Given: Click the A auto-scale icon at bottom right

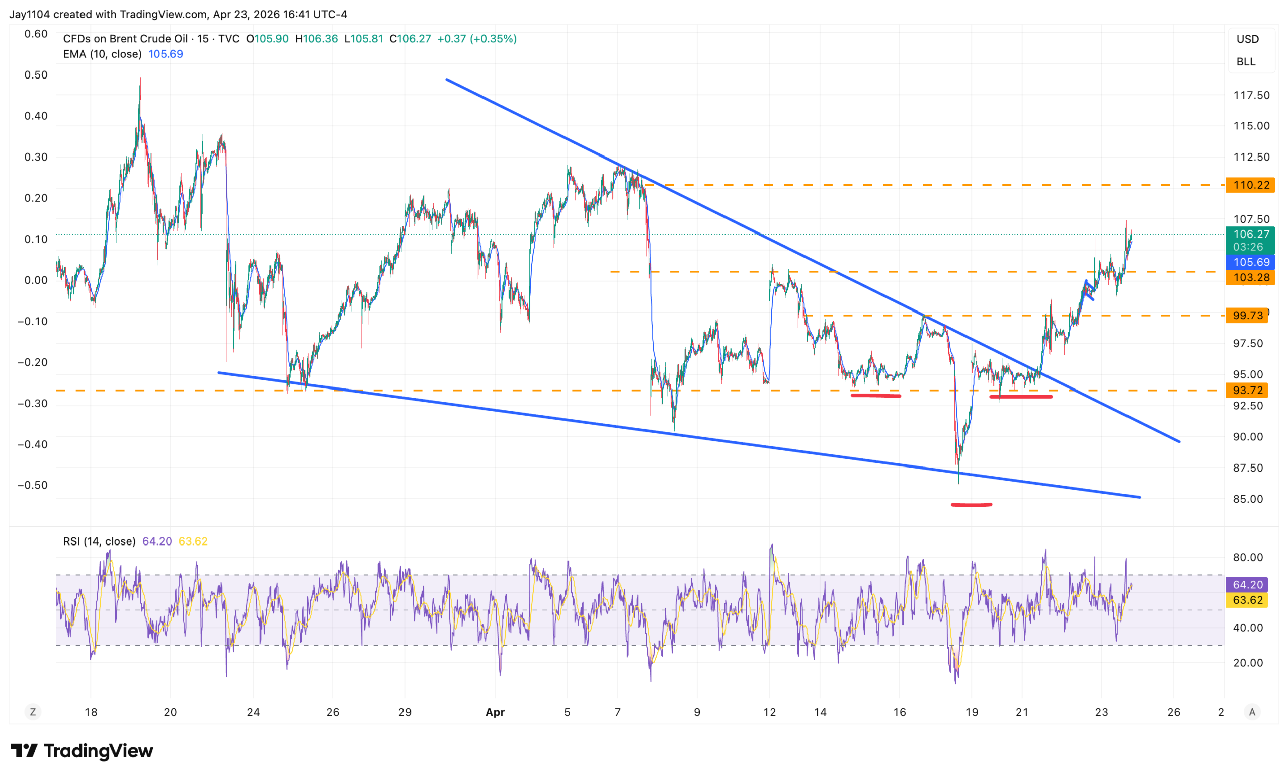Looking at the screenshot, I should 1252,712.
